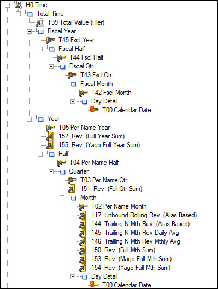Viewport: 218px width, 289px height.
Task: Click the 154 Rev (Yago Full Mth Sum) icon
Action: pyautogui.click(x=83, y=268)
